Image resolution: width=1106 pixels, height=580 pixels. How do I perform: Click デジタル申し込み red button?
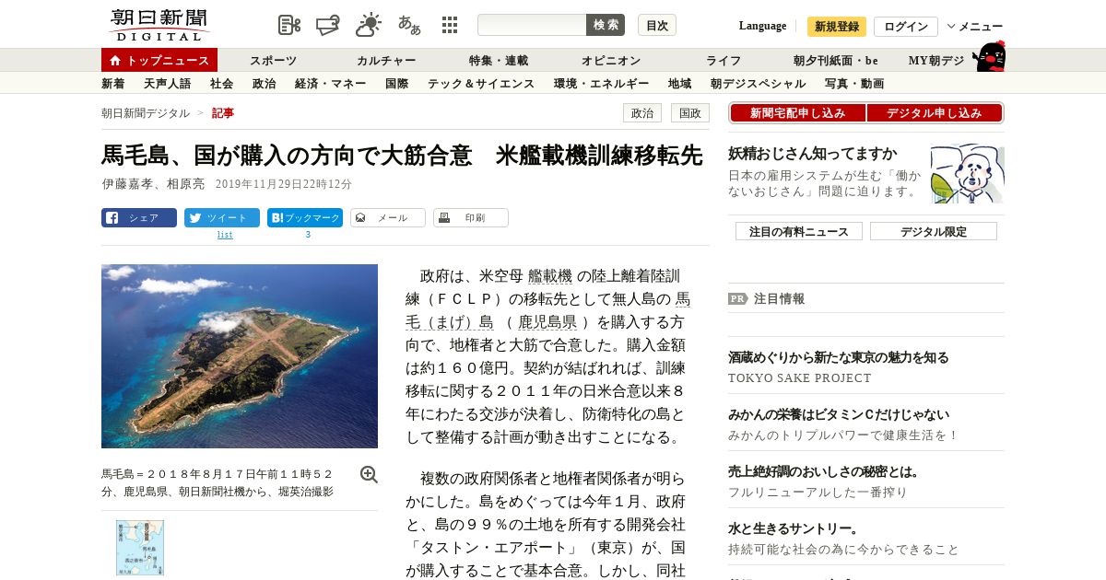point(935,113)
